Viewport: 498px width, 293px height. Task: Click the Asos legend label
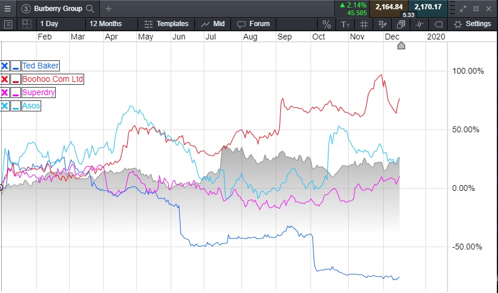[31, 106]
